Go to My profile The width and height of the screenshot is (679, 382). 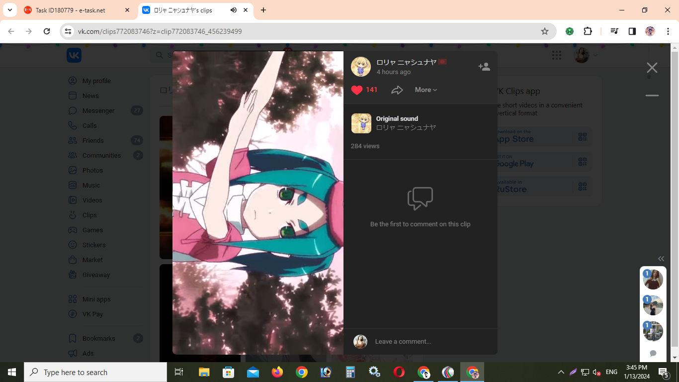(x=96, y=81)
